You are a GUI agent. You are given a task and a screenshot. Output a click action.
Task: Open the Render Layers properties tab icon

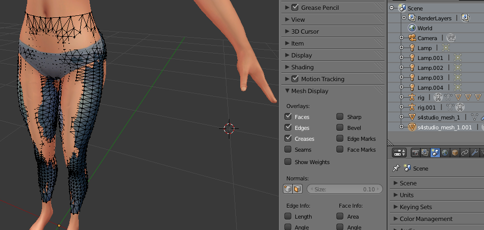[x=425, y=153]
